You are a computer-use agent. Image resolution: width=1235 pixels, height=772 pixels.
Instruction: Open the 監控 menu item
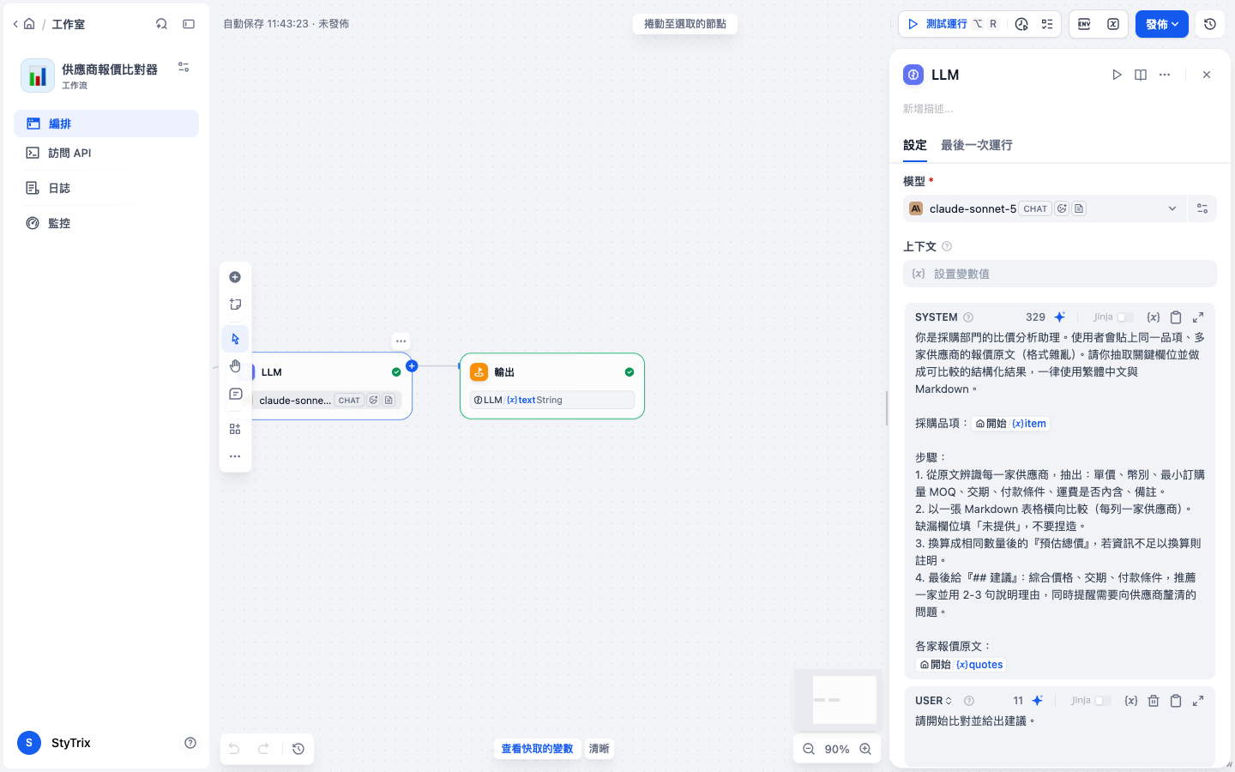tap(106, 223)
